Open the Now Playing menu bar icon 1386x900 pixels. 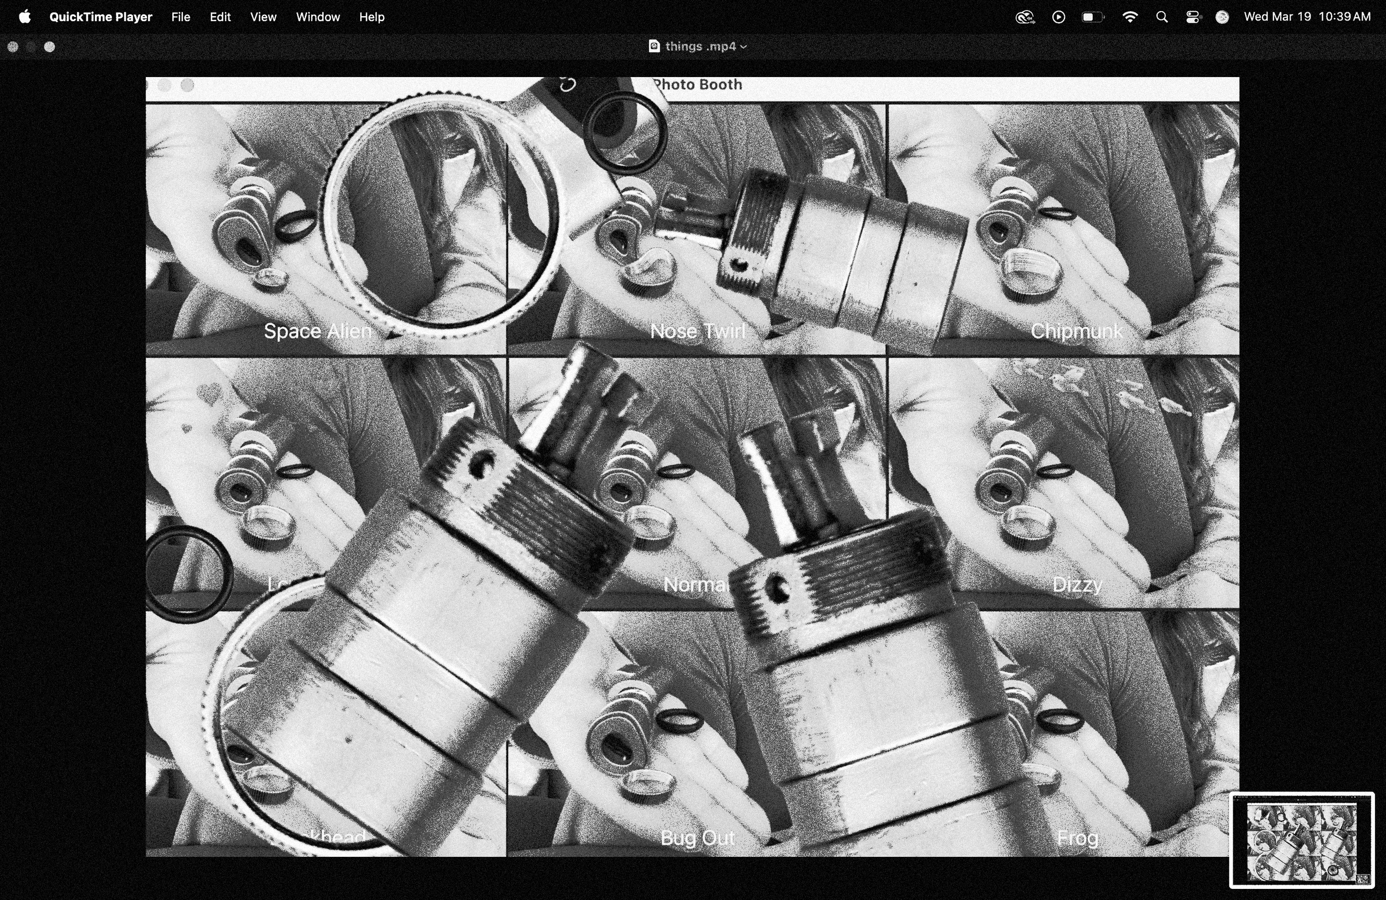1059,17
